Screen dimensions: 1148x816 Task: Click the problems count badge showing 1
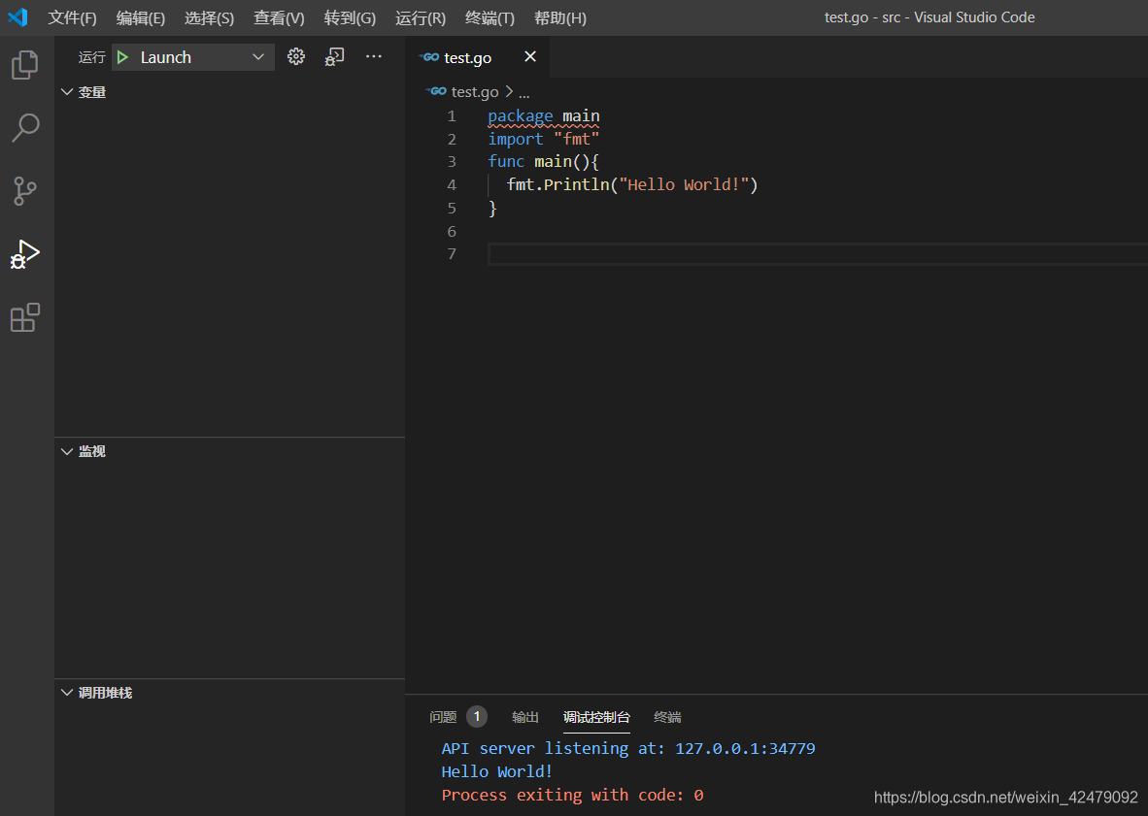[x=477, y=717]
